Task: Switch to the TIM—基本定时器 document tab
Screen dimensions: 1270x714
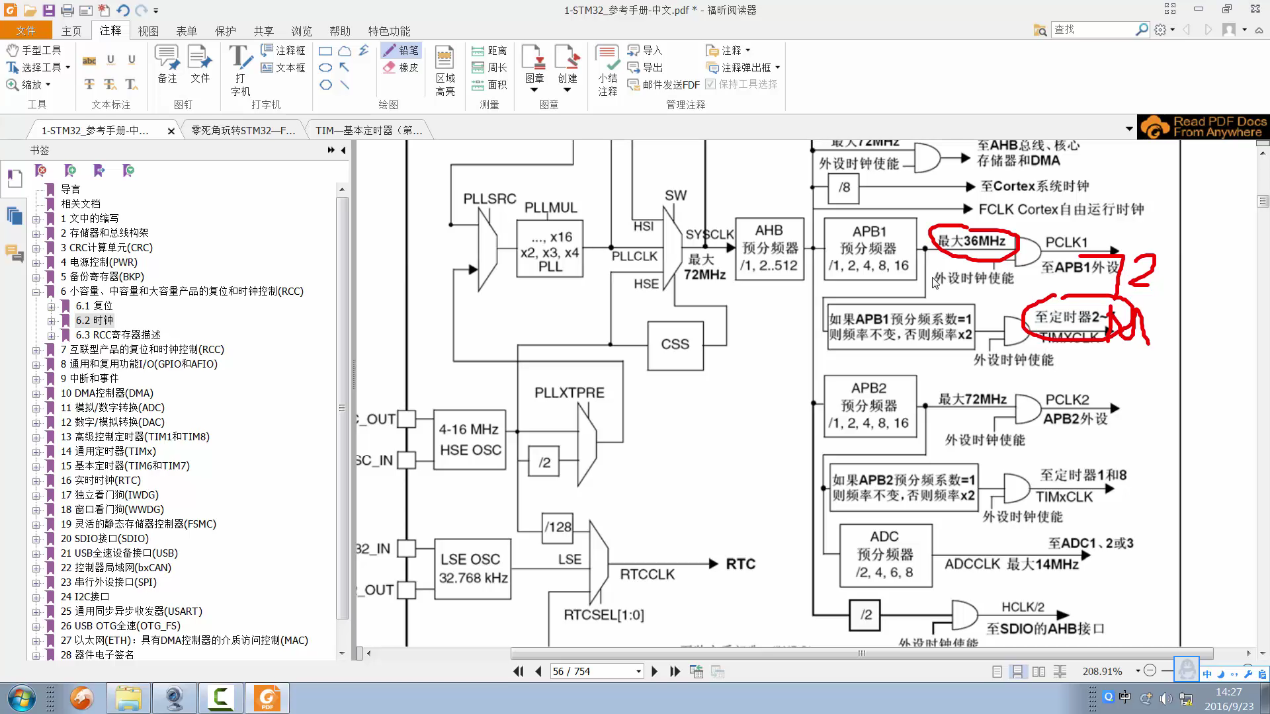Action: 368,130
